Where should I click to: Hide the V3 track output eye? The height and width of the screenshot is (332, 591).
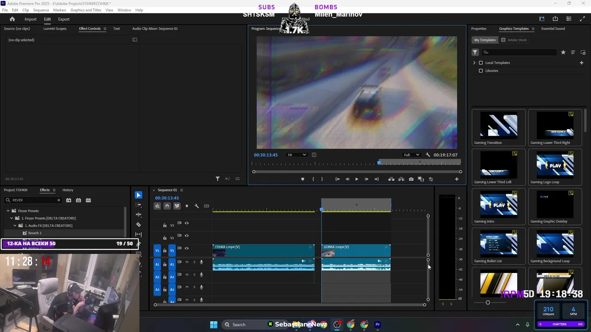pyautogui.click(x=187, y=223)
